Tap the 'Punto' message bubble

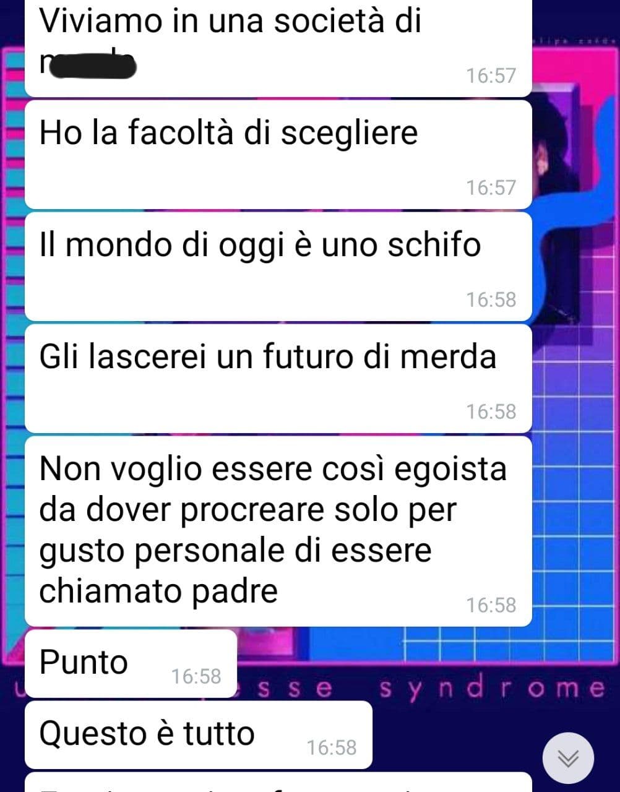[131, 663]
